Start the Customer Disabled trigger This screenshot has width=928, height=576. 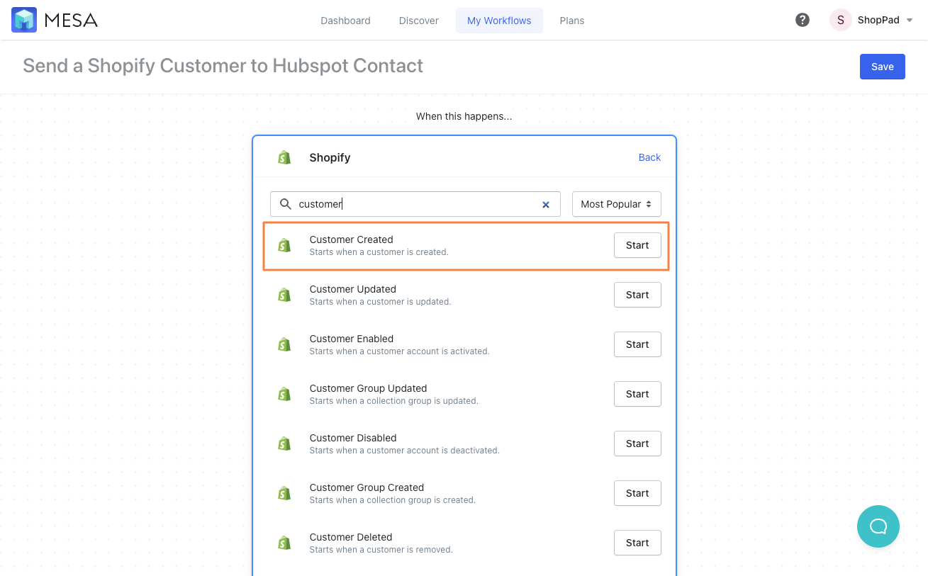637,444
